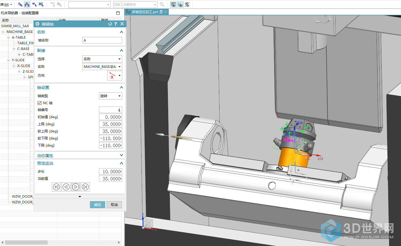
Task: Jump to the axis upper limit
Action: (85, 187)
